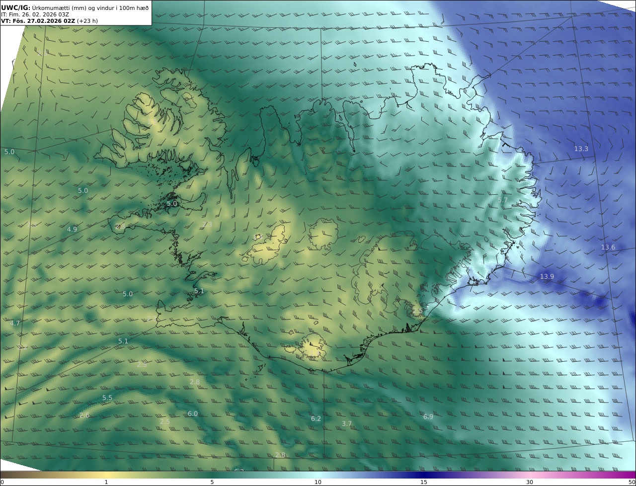Click the dark navy colorbar segment above 15

(x=424, y=475)
